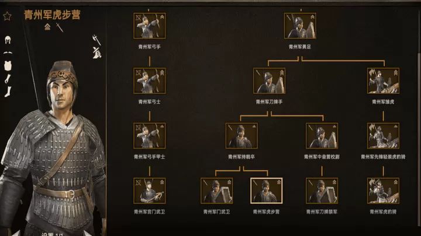Select the arm guard equipment slot icon

8,79
